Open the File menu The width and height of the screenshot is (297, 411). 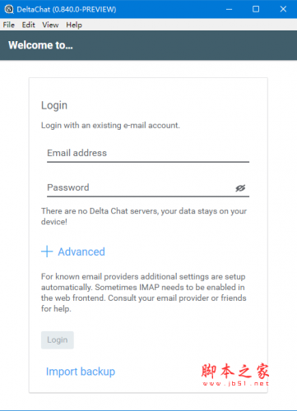click(9, 25)
